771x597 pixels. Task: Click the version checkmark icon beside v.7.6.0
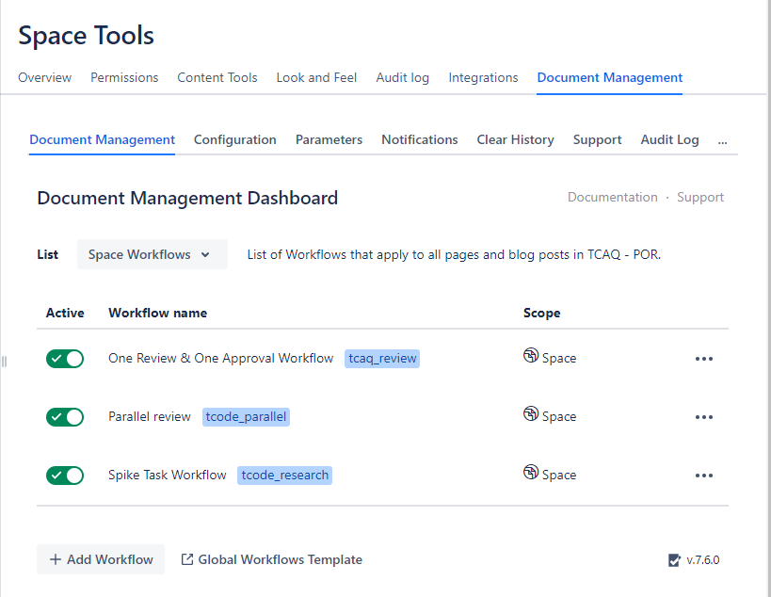point(674,559)
